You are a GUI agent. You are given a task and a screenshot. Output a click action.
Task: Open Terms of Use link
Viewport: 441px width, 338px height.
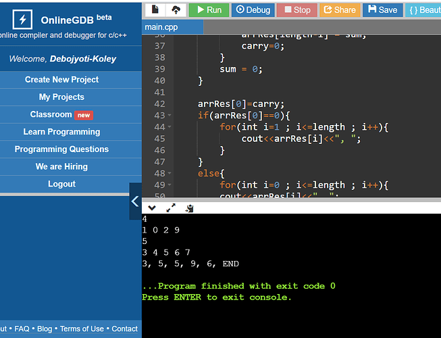82,329
